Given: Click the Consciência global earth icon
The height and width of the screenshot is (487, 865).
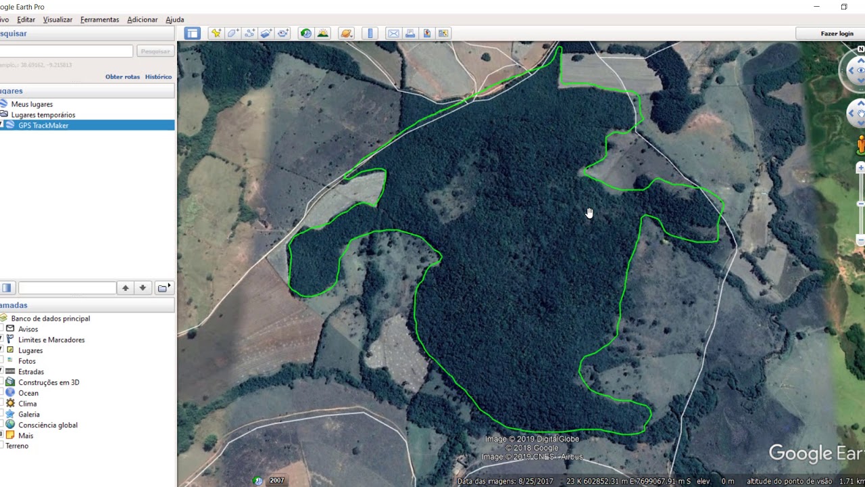Looking at the screenshot, I should [x=10, y=425].
